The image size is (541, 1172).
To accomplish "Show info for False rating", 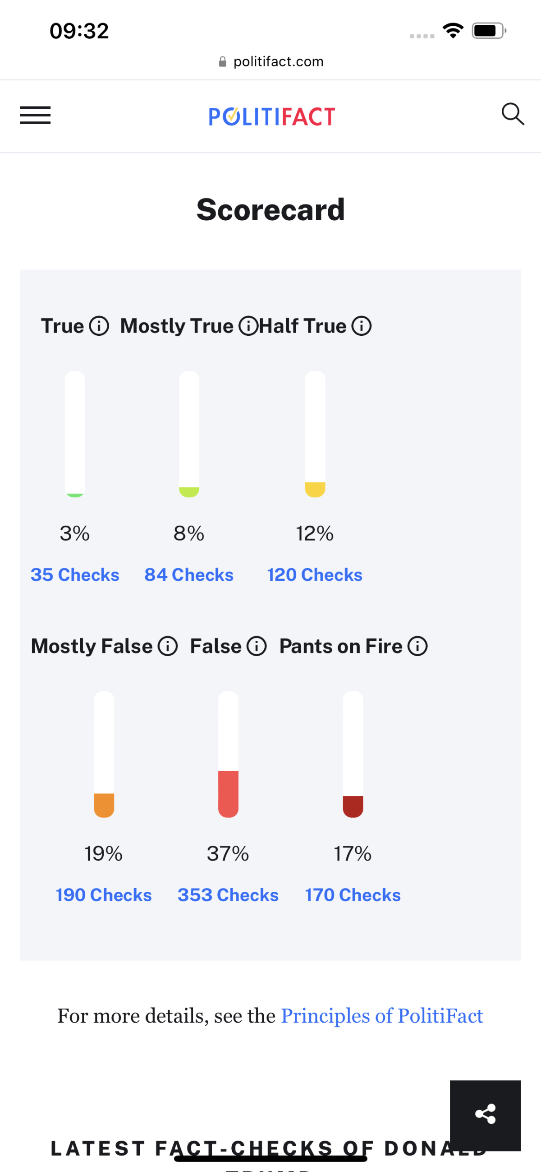I will click(257, 647).
